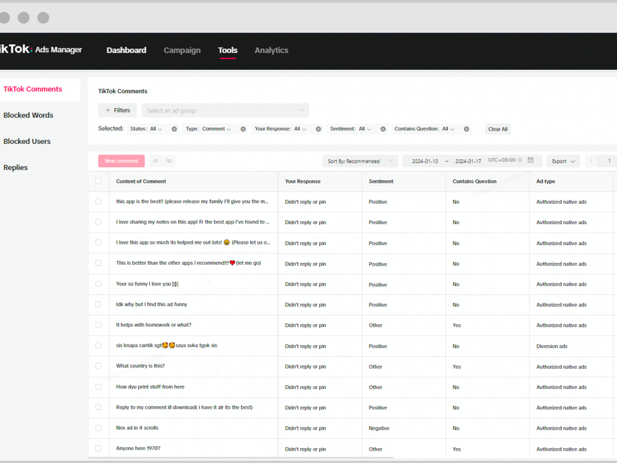Open the Export dropdown
617x463 pixels.
563,161
